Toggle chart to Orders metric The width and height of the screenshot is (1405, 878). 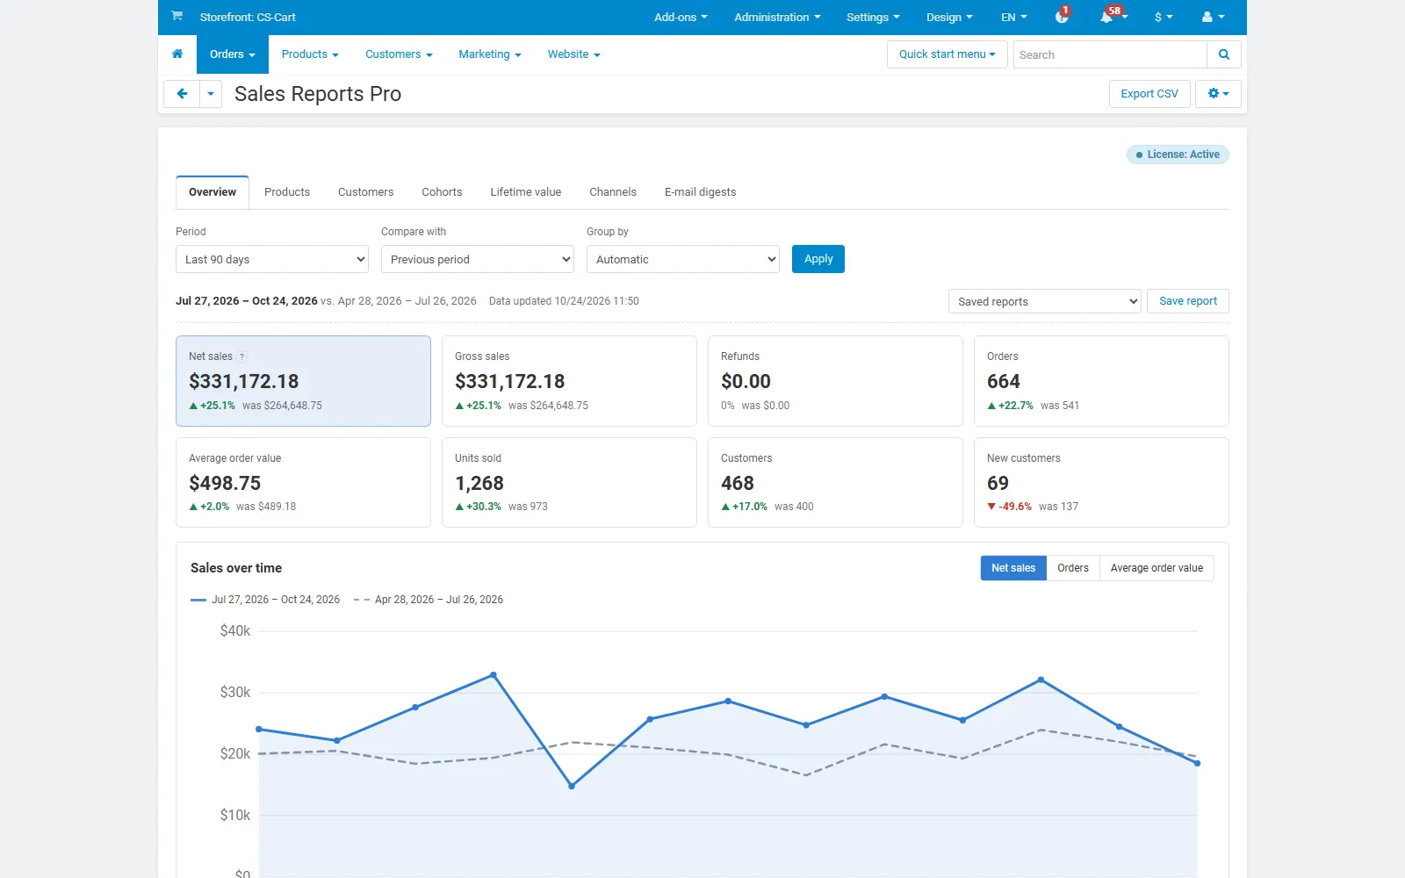coord(1073,568)
